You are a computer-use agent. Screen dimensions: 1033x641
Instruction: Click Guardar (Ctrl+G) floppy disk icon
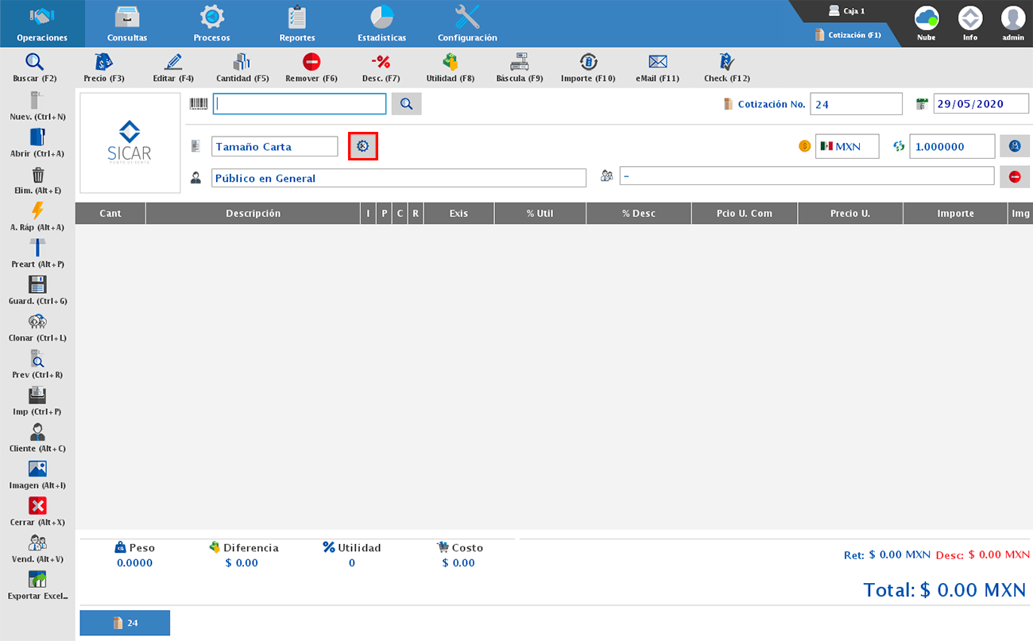[x=37, y=286]
